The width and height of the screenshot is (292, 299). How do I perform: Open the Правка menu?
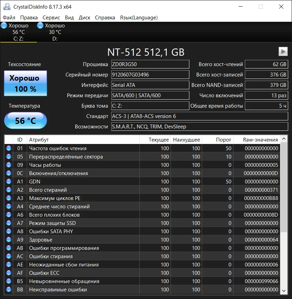point(29,18)
